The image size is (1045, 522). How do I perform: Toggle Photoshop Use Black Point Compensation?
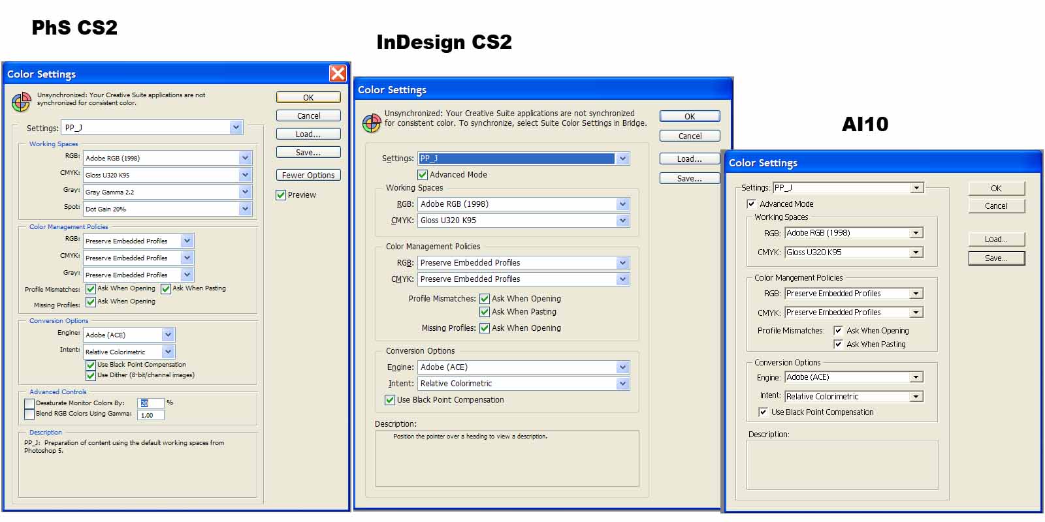pyautogui.click(x=91, y=365)
